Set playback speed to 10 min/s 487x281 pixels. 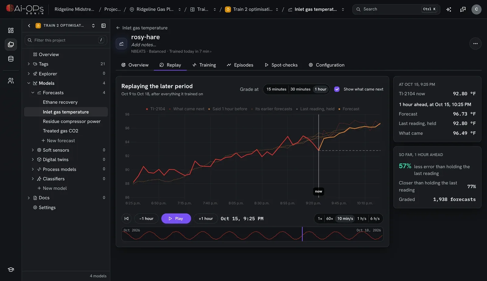(345, 218)
